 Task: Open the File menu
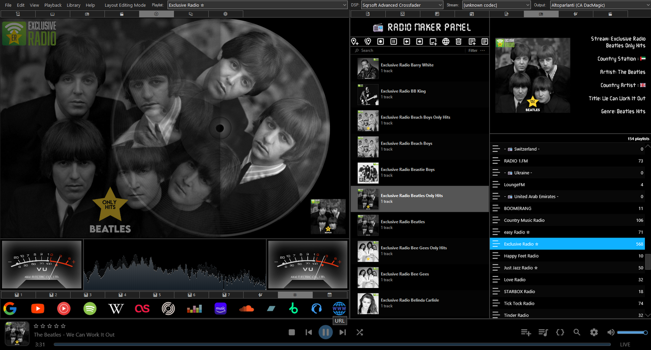(8, 5)
